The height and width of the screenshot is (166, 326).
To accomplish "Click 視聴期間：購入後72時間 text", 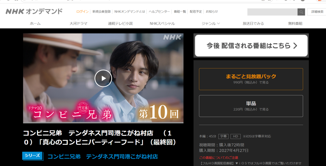I will coord(222,145).
